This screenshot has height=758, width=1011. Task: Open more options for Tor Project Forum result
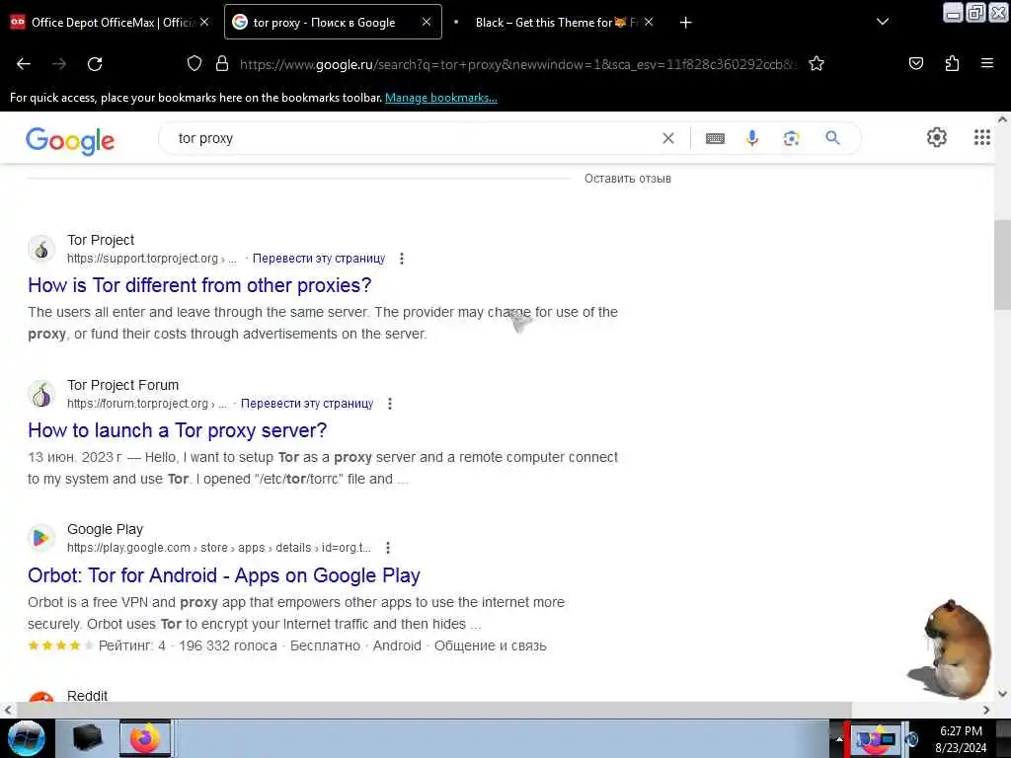point(389,404)
